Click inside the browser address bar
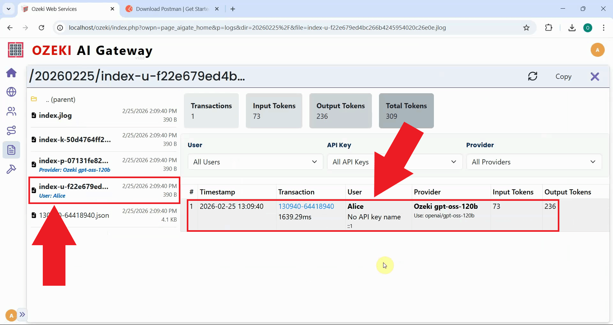Image resolution: width=613 pixels, height=325 pixels. (x=255, y=28)
